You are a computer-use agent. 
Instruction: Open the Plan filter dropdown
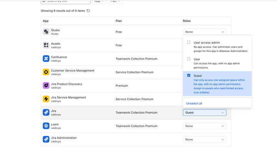point(115,2)
